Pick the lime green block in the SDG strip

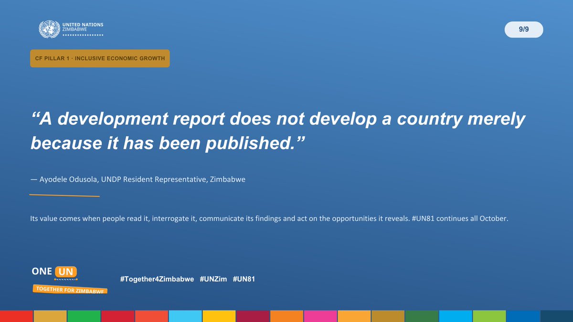pyautogui.click(x=489, y=316)
